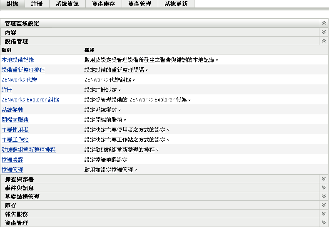Click the 探查與部署 section title

(x=19, y=179)
